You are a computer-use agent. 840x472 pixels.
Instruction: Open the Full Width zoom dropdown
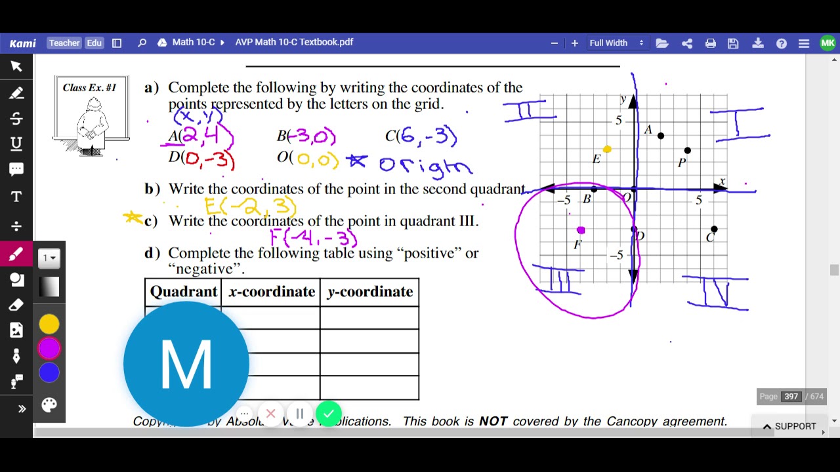[617, 43]
